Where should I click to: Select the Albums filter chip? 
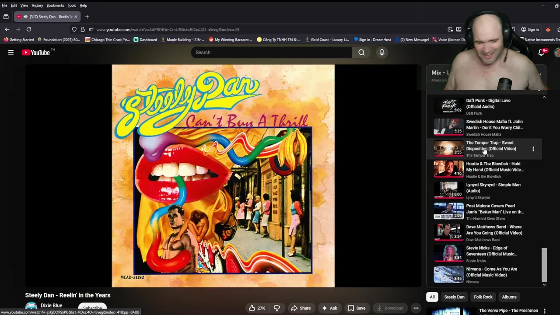point(509,297)
